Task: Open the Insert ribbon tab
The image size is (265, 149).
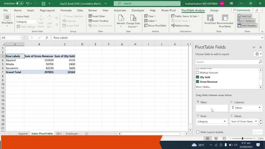Action: [x=31, y=10]
